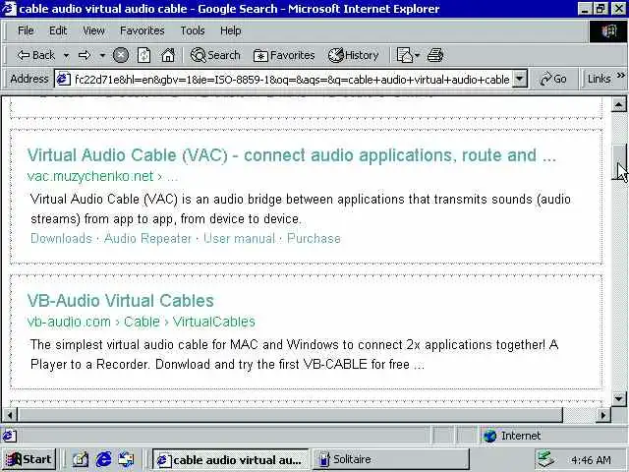Open the Forward history dropdown arrow
629x472 pixels.
click(x=102, y=55)
